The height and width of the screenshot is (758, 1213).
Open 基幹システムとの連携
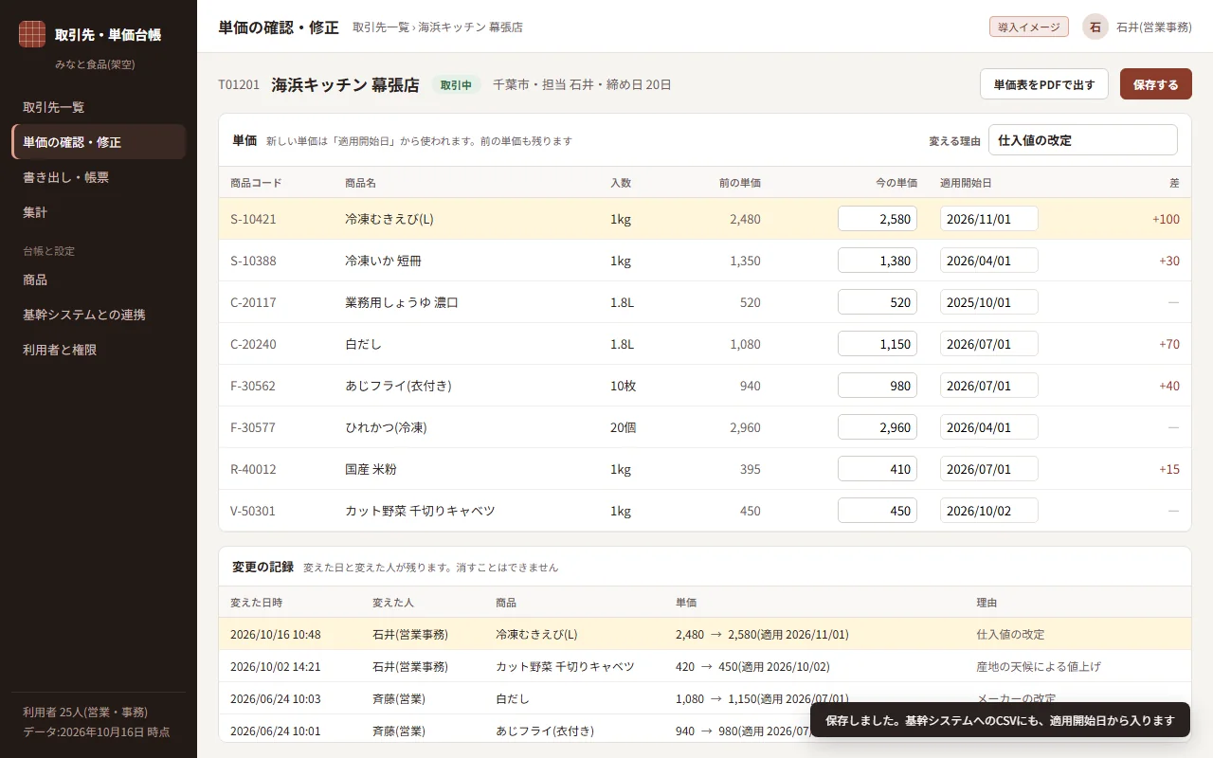(x=99, y=315)
